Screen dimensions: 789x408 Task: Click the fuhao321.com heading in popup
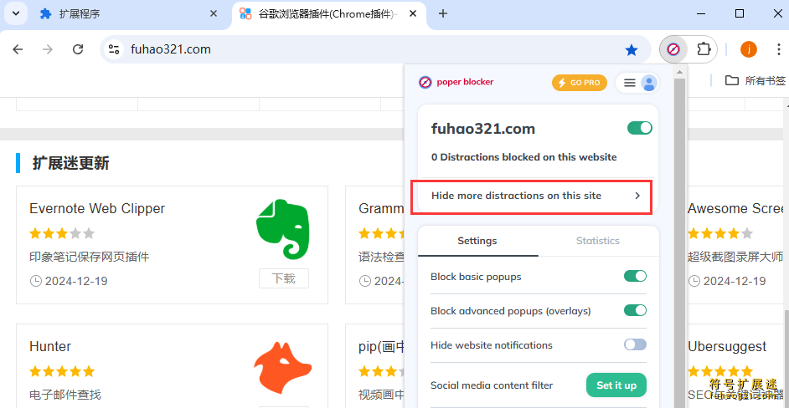pyautogui.click(x=483, y=129)
